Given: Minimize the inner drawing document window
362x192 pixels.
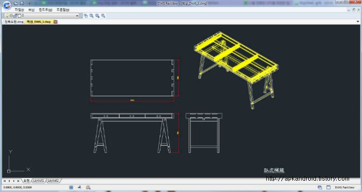Looking at the screenshot, I should tap(349, 10).
